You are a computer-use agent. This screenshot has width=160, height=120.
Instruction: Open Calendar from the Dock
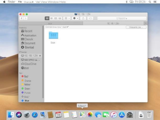(x=58, y=114)
